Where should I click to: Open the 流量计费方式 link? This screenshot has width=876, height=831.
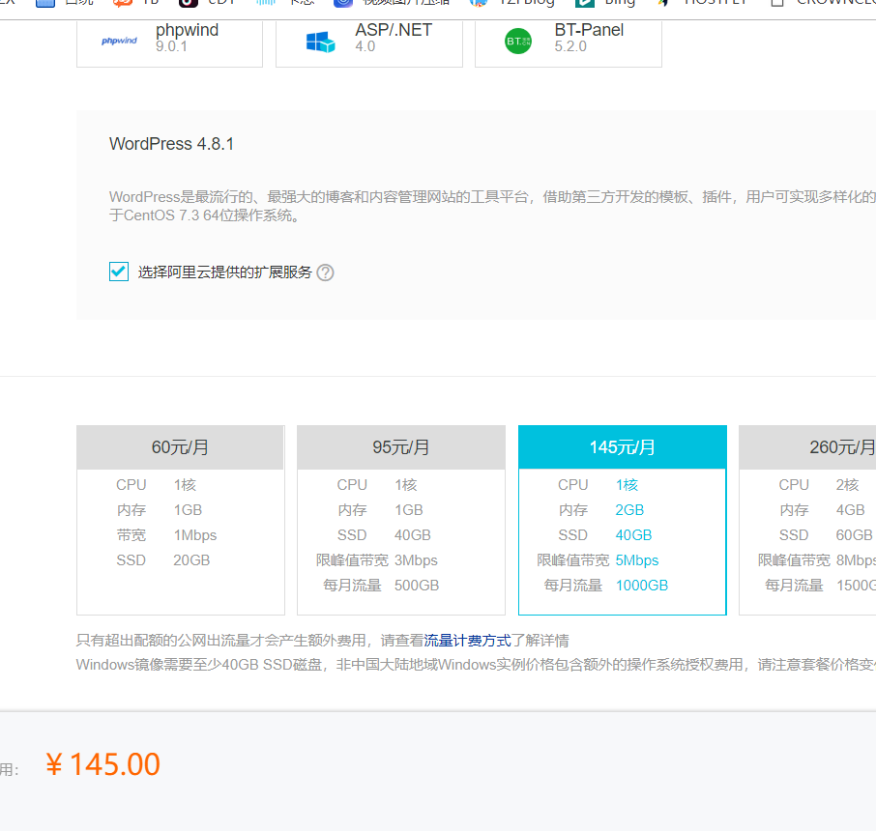pyautogui.click(x=467, y=640)
